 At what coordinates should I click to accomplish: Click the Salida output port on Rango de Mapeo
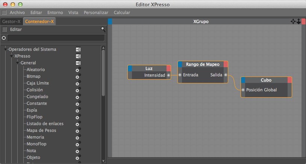point(225,75)
